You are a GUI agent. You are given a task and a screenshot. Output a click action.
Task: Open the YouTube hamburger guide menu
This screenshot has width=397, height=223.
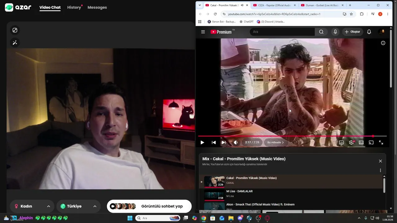tap(203, 32)
